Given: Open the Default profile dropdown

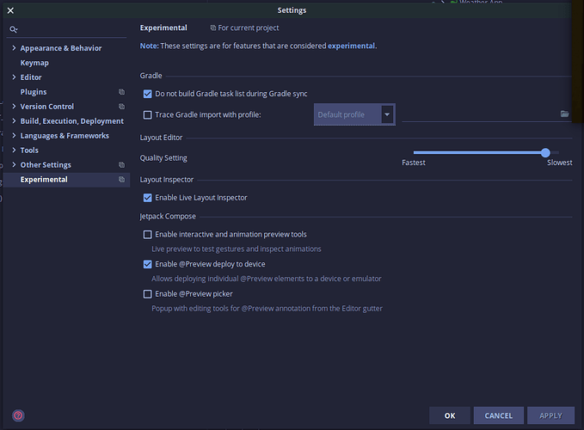Looking at the screenshot, I should [387, 114].
